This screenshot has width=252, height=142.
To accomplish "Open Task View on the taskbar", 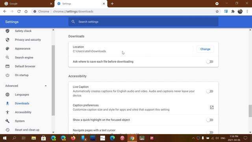I will point(24,138).
